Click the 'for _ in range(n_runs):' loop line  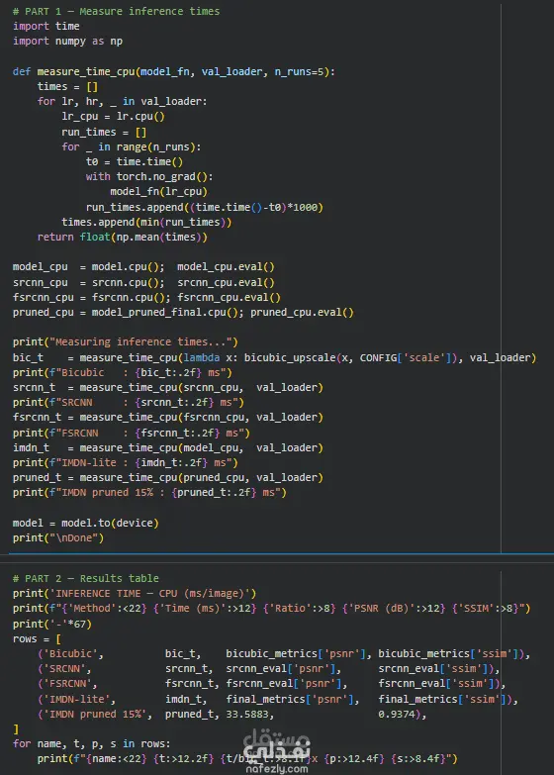pos(131,146)
